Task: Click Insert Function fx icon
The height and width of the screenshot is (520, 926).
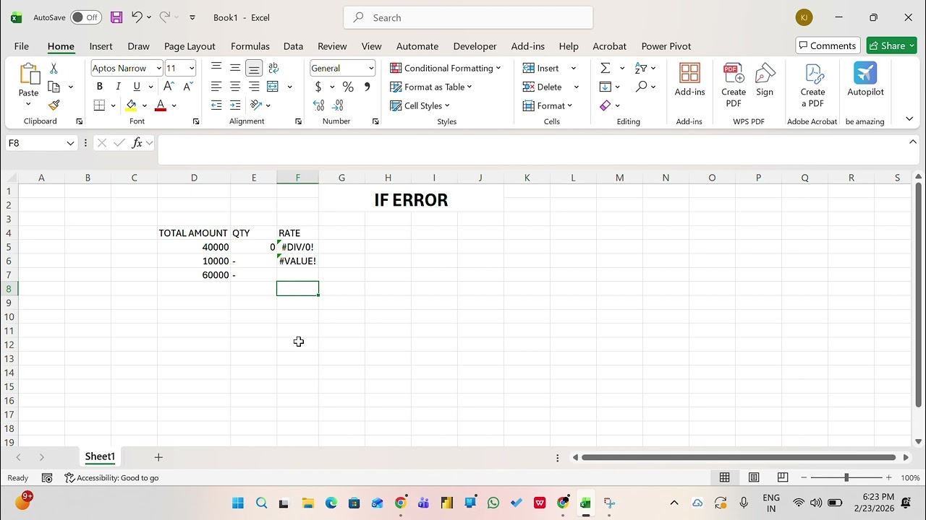Action: click(137, 143)
